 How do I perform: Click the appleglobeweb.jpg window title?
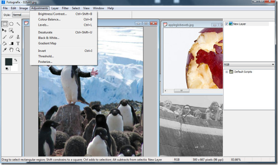(181, 25)
